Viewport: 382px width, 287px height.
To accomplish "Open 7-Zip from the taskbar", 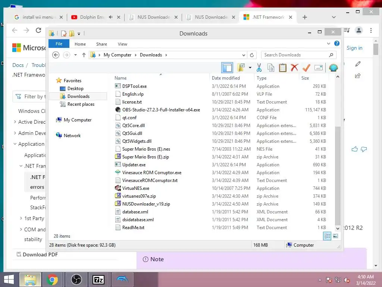I will pyautogui.click(x=98, y=280).
